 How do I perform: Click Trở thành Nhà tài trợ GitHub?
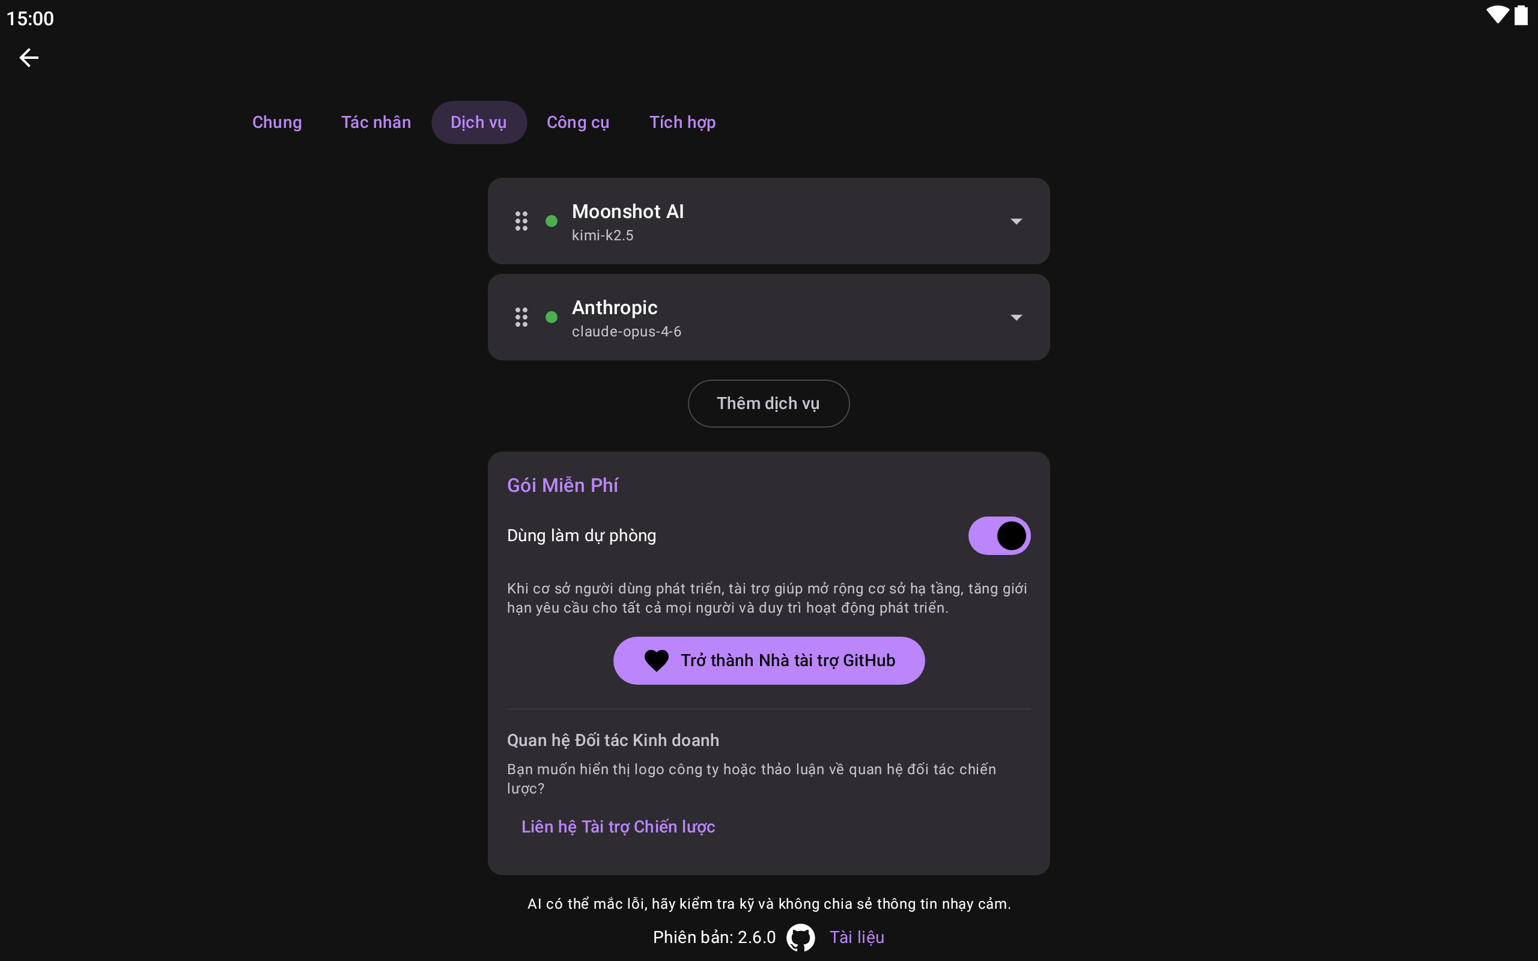(x=768, y=660)
